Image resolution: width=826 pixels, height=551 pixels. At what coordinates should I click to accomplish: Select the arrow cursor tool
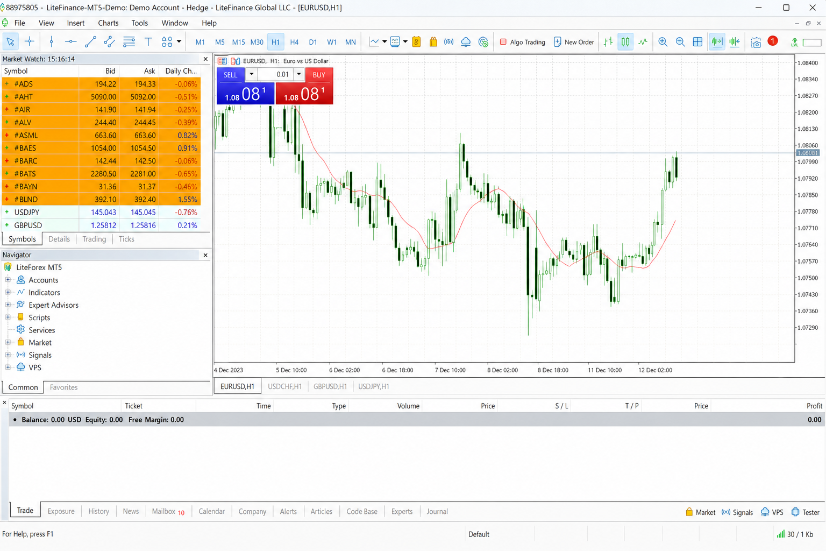11,41
